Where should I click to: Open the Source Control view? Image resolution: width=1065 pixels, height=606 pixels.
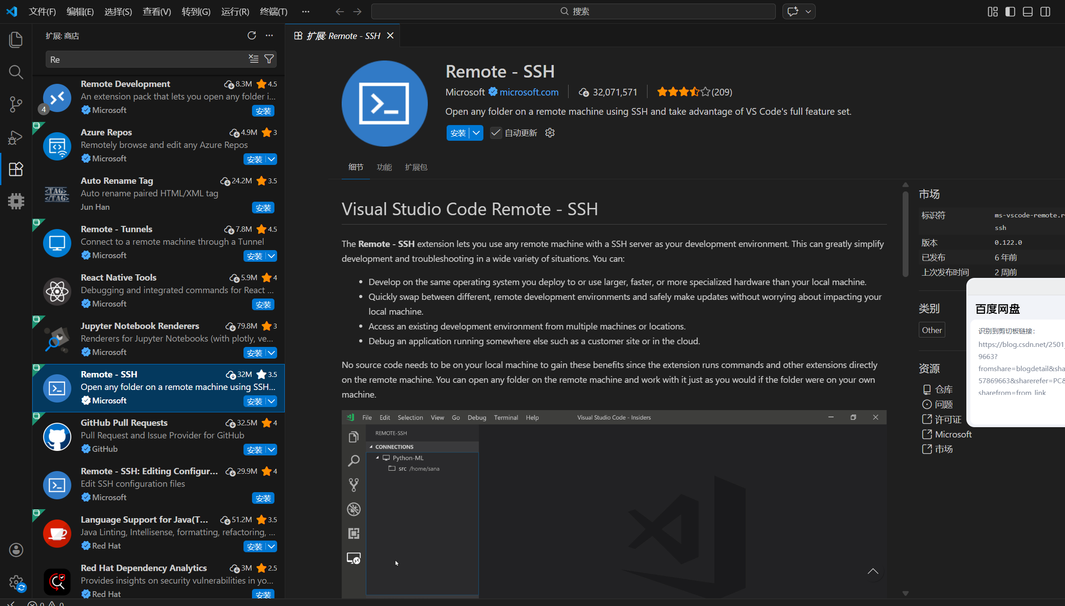pos(16,104)
